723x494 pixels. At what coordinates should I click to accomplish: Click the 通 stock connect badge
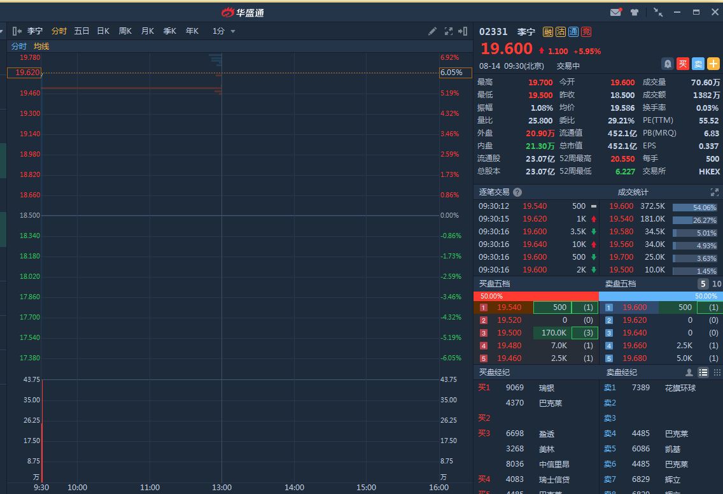(x=573, y=32)
